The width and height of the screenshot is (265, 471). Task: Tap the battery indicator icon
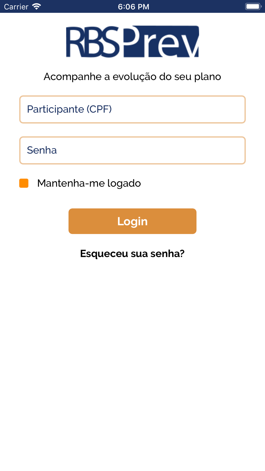[253, 6]
